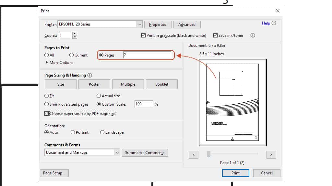Toggle Choose paper source by PDF page size
This screenshot has width=332, height=186.
(x=47, y=114)
